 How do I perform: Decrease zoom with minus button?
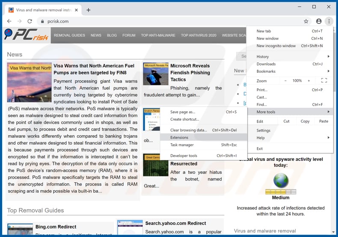coord(285,80)
